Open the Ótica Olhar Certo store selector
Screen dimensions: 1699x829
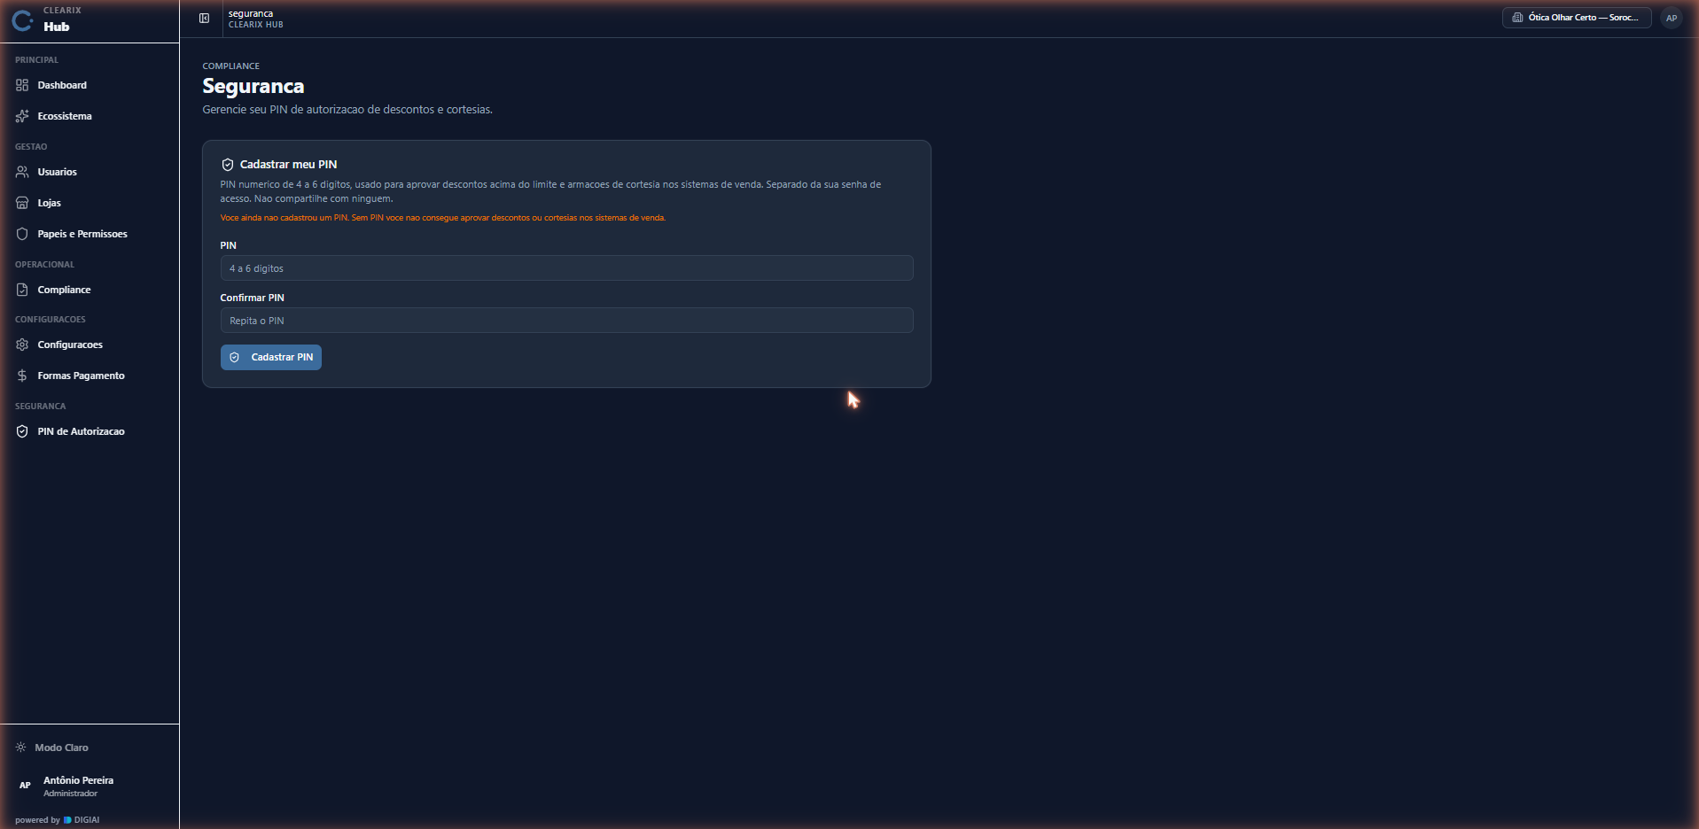pos(1576,18)
